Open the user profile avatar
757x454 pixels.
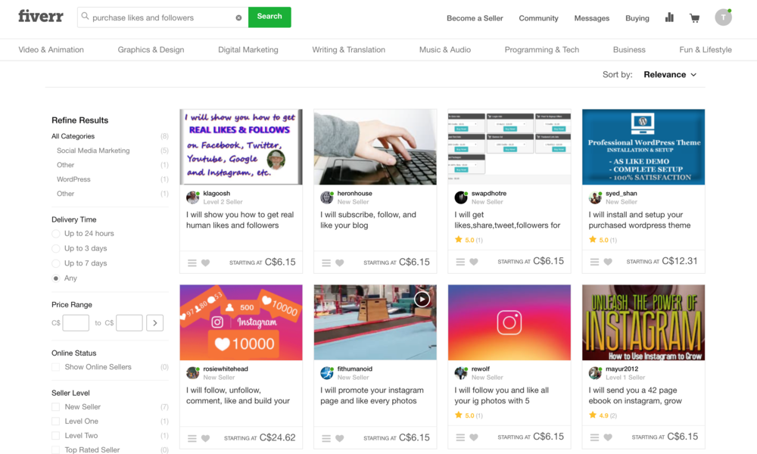723,17
